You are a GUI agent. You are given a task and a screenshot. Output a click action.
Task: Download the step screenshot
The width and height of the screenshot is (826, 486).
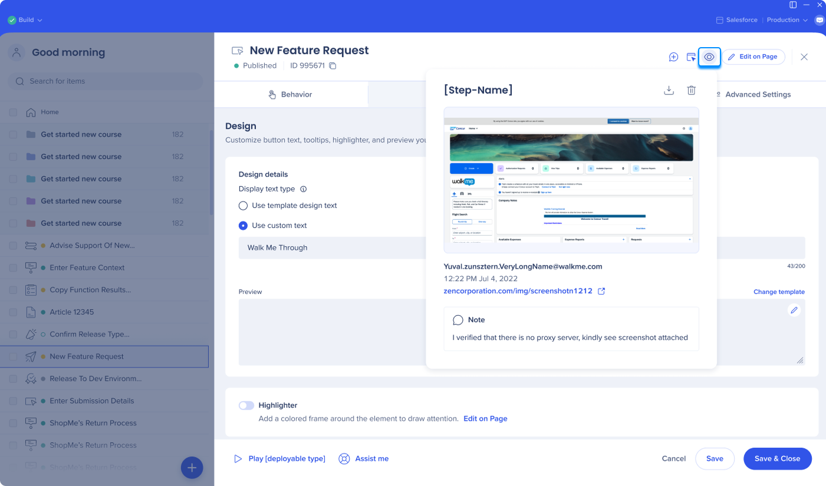pos(669,90)
